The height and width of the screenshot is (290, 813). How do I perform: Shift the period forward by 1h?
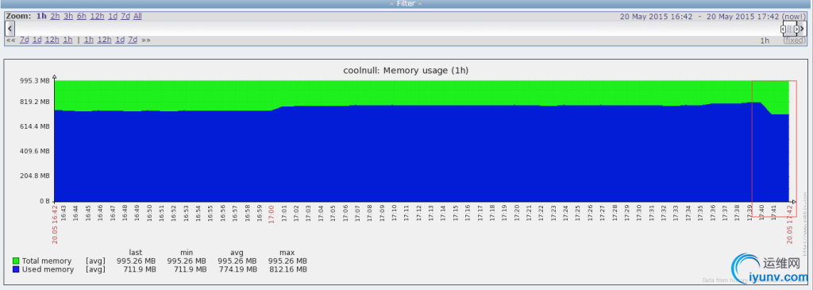point(89,40)
